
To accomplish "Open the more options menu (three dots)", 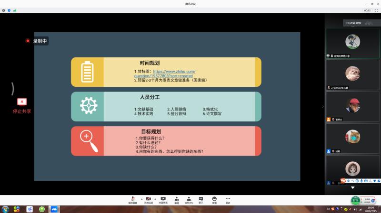I will [228, 199].
